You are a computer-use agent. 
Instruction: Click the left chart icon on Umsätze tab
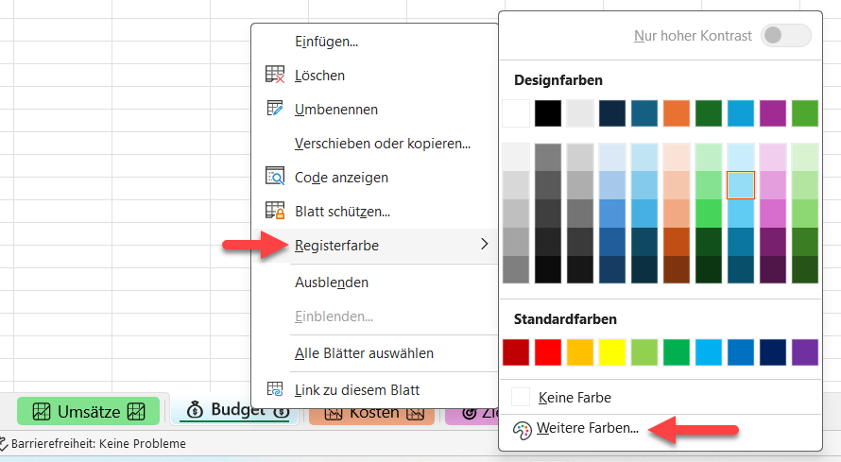[x=42, y=412]
